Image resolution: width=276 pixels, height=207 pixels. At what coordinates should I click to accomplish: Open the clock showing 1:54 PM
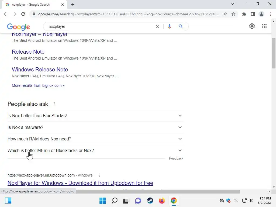[x=264, y=201]
